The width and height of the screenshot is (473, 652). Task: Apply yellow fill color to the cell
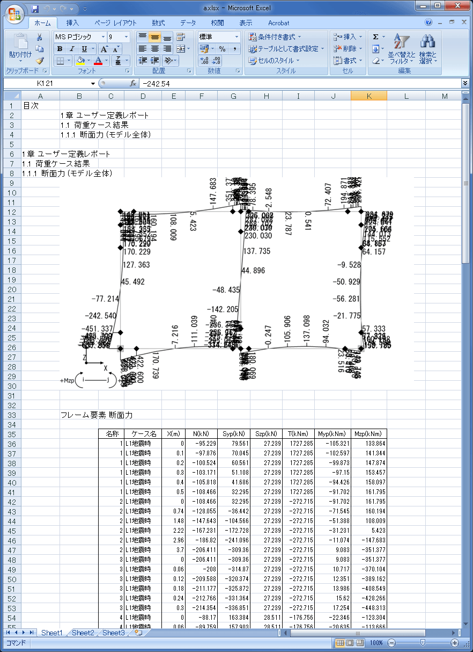click(81, 61)
